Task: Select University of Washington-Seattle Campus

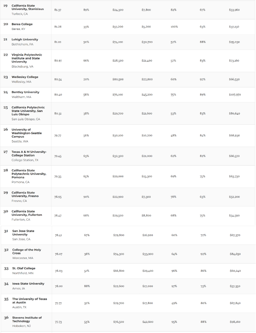Action: [26, 133]
